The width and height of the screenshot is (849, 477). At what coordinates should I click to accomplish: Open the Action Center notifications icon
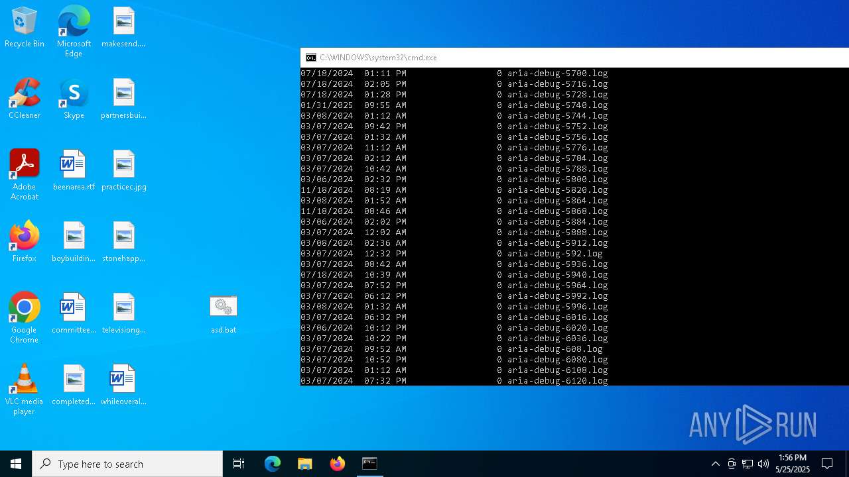(x=827, y=464)
